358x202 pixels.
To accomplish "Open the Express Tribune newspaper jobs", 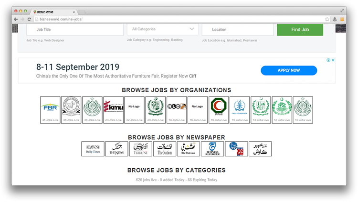I will pyautogui.click(x=141, y=149).
